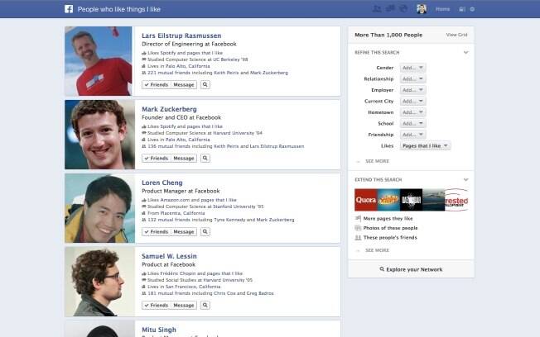540x337 pixels.
Task: Message Lars Eilstrup Rasmussen
Action: [x=184, y=85]
